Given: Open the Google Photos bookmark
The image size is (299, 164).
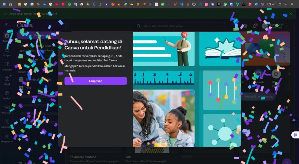Looking at the screenshot, I should pyautogui.click(x=38, y=4).
